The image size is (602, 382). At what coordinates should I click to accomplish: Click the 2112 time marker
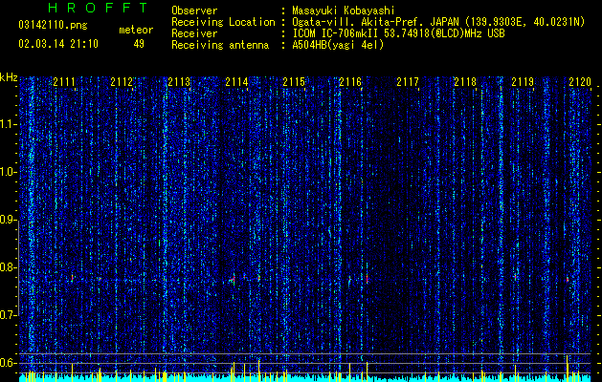[x=122, y=81]
